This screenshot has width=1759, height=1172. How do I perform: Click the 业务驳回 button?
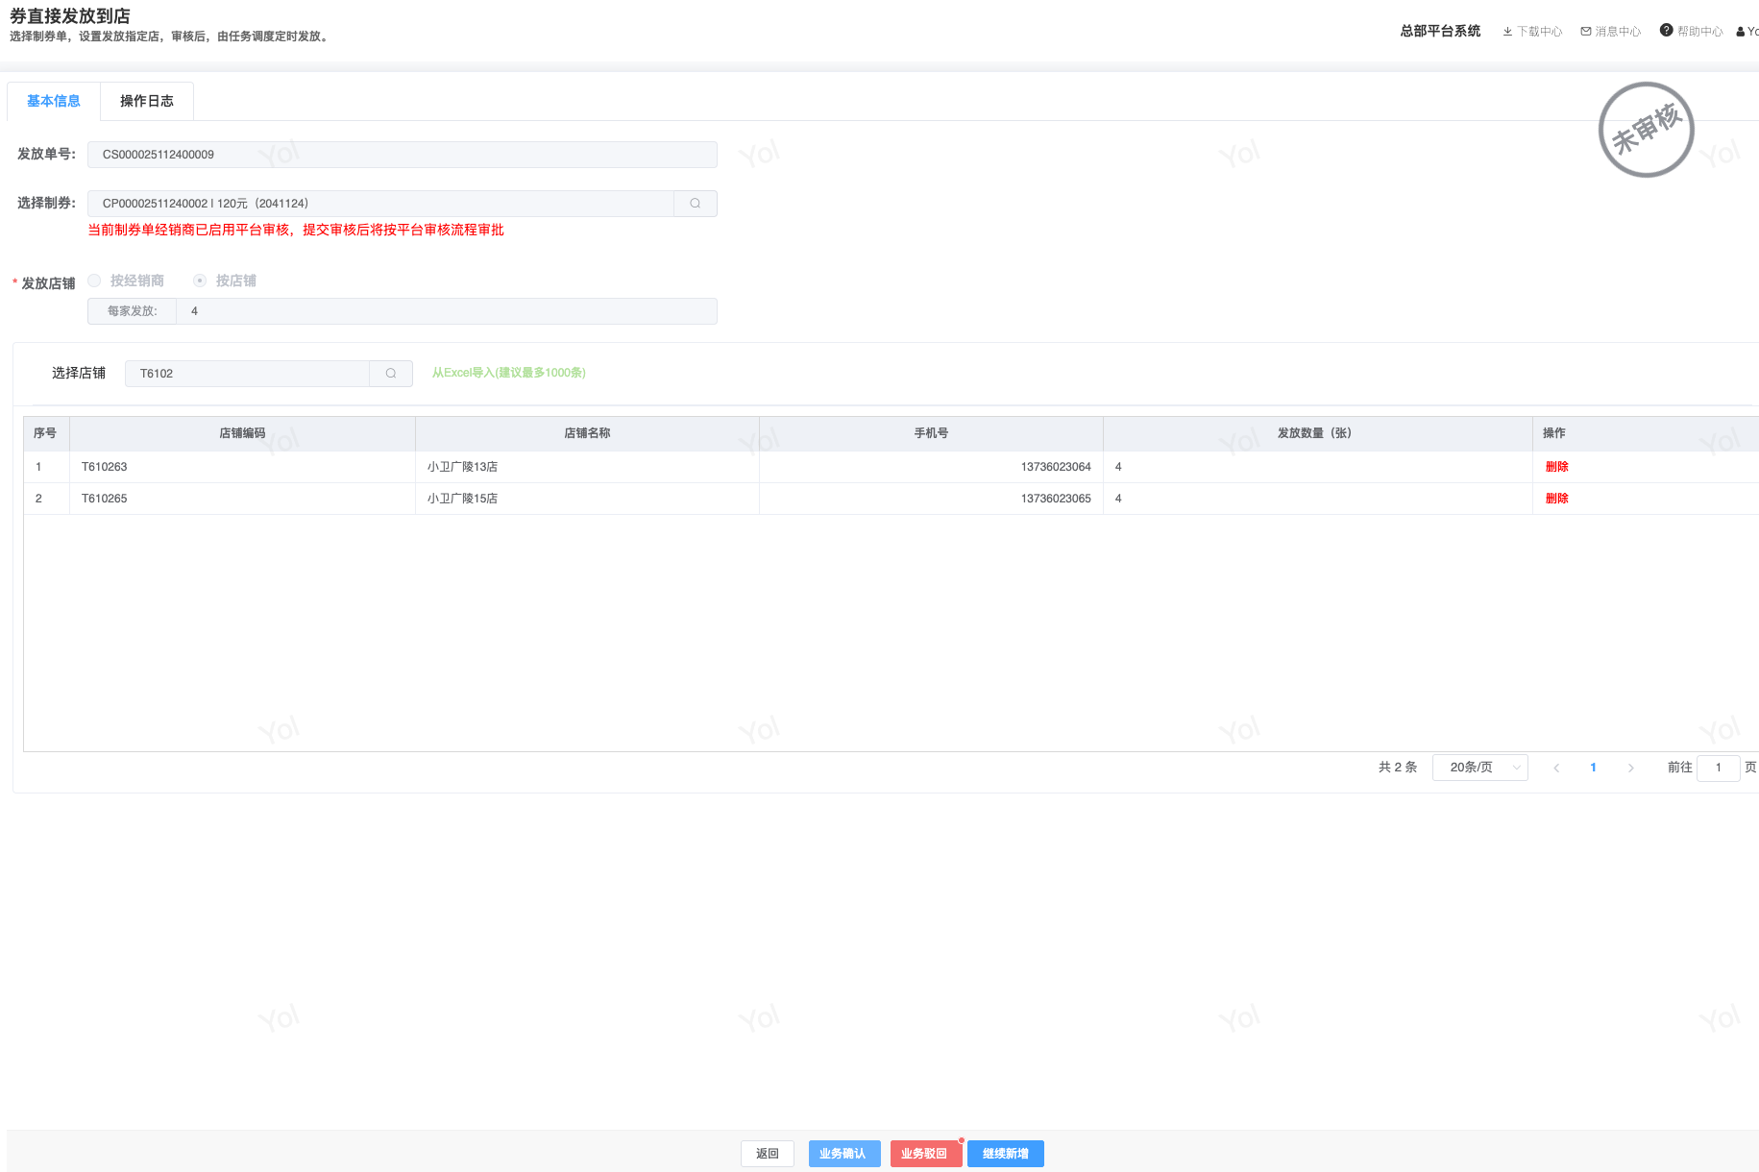click(926, 1154)
